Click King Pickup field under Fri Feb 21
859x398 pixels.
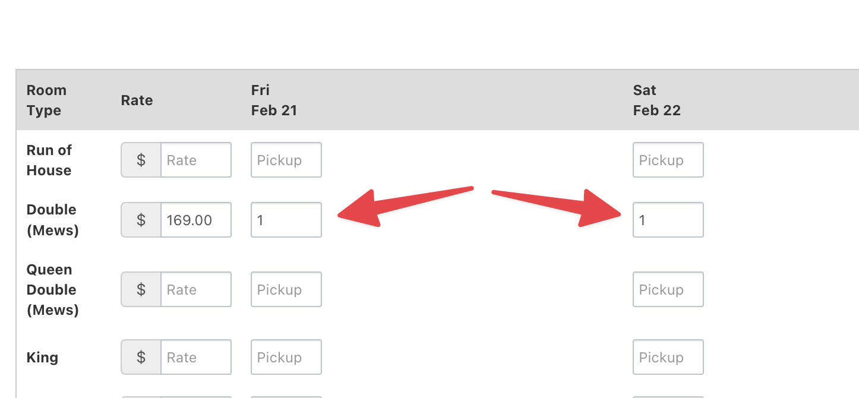click(x=286, y=357)
